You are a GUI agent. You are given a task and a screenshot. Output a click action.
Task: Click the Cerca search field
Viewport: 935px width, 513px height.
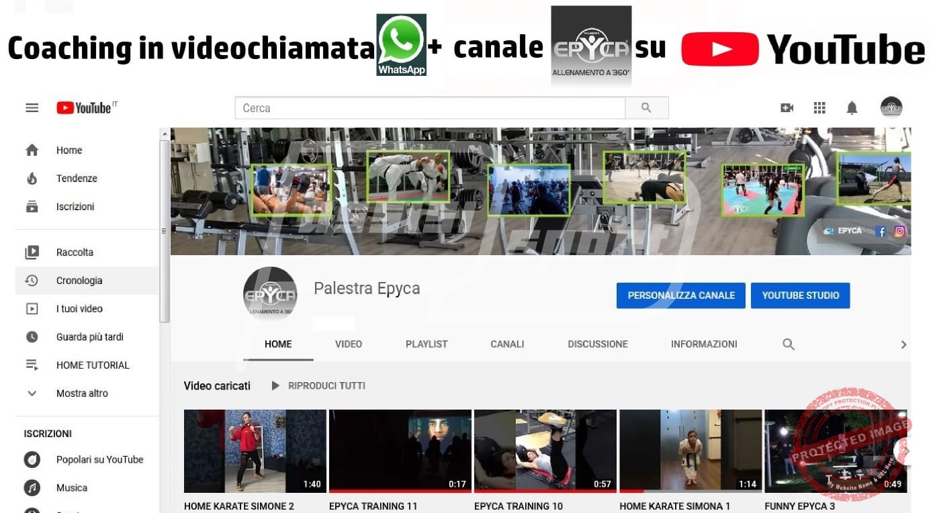click(430, 108)
